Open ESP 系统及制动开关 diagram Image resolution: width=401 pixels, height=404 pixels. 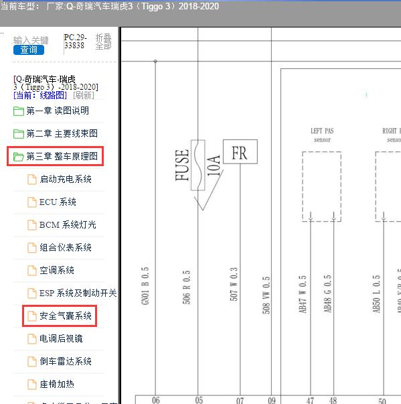pos(78,293)
